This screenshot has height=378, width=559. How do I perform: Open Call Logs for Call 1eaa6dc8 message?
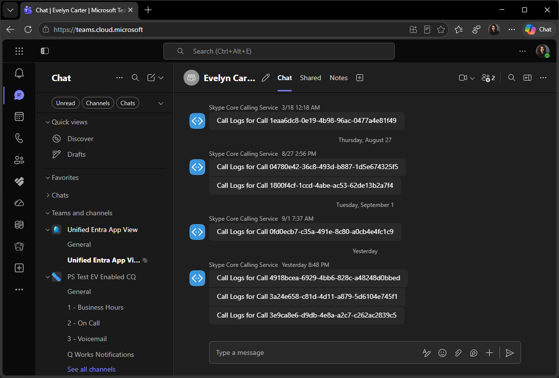(x=307, y=121)
